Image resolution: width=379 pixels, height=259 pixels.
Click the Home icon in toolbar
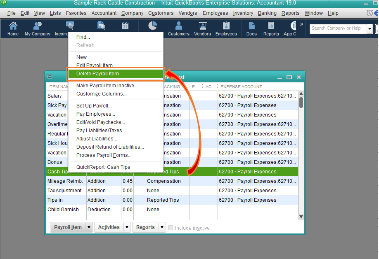pos(13,28)
